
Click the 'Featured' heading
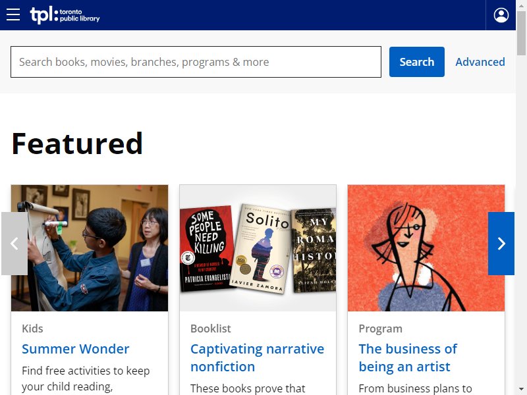click(x=77, y=144)
